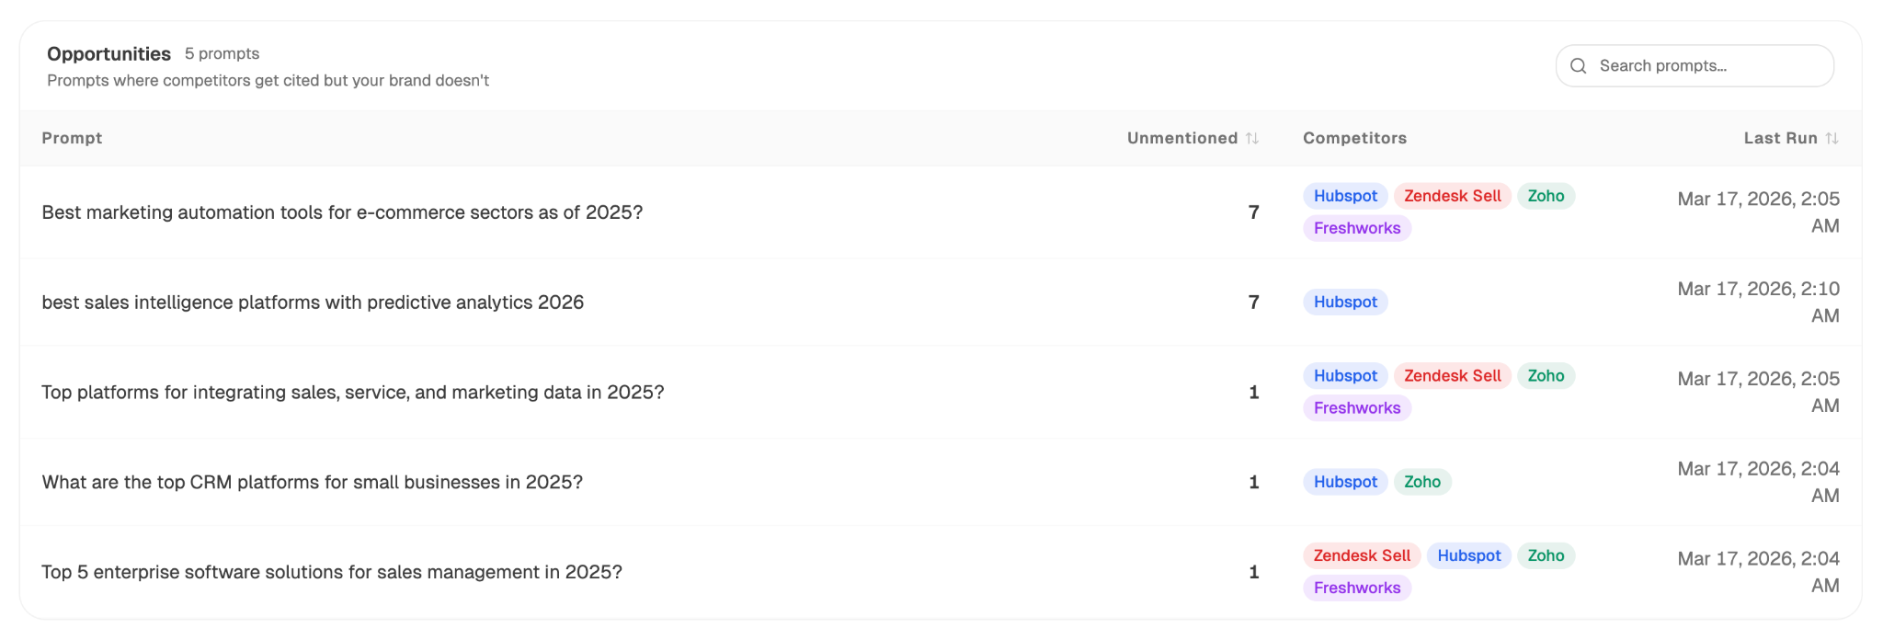This screenshot has height=640, width=1883.
Task: Expand the sales intelligence platforms prompt
Action: [x=312, y=302]
